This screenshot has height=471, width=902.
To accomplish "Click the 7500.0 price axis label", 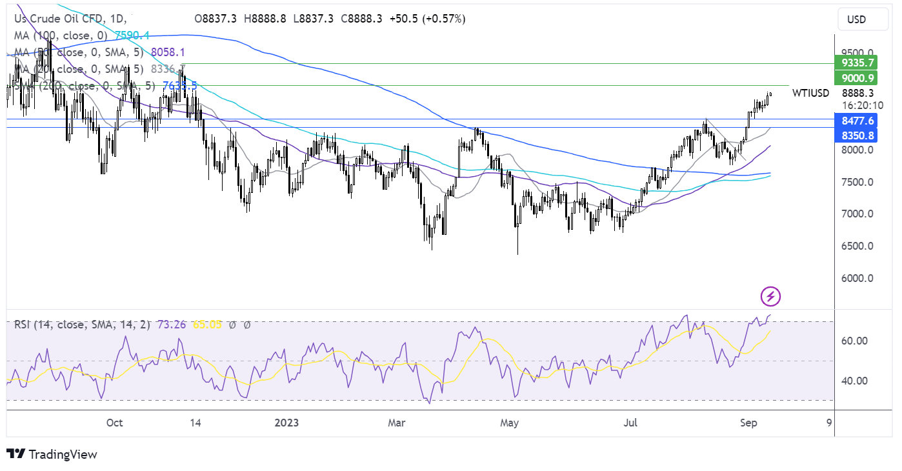I will coord(859,182).
